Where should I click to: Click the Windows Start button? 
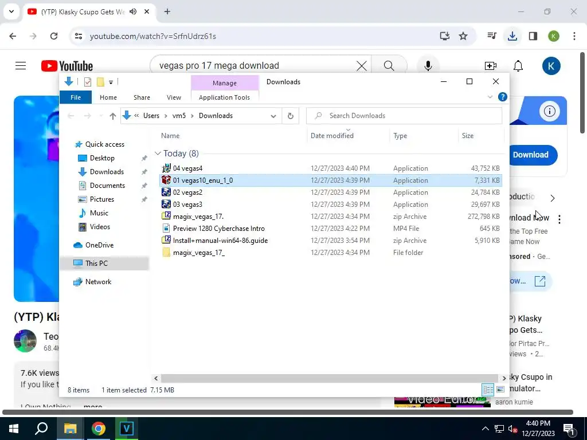coord(14,428)
